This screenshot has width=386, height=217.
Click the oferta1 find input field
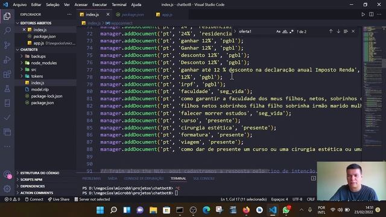[256, 31]
